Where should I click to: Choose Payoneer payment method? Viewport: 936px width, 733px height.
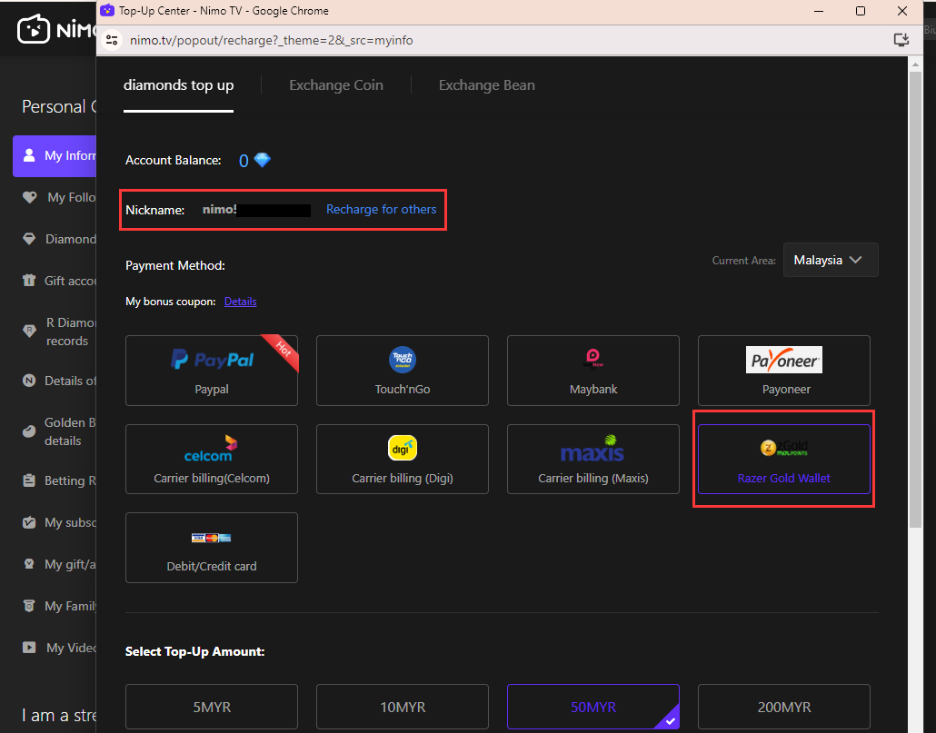(x=783, y=371)
